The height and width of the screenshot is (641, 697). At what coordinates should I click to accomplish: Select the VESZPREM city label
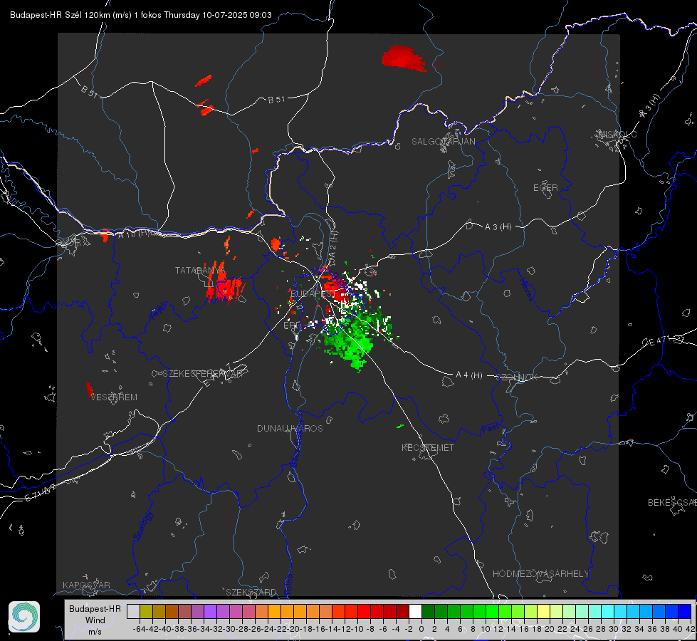coord(114,397)
